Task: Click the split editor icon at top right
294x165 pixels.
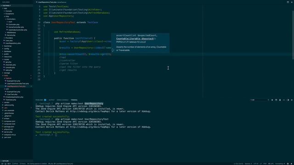Action: point(288,2)
